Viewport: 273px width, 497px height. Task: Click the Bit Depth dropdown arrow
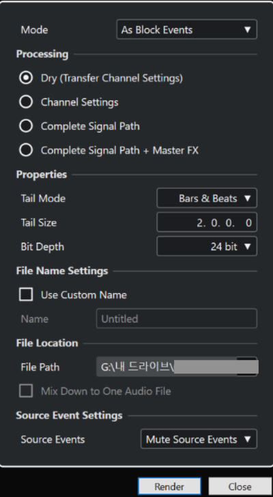click(248, 247)
